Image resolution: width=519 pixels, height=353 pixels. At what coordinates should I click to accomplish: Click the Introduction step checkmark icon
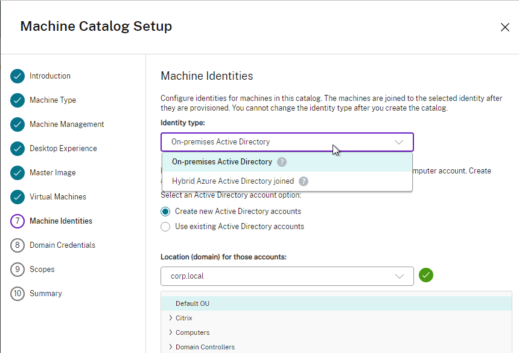point(18,76)
